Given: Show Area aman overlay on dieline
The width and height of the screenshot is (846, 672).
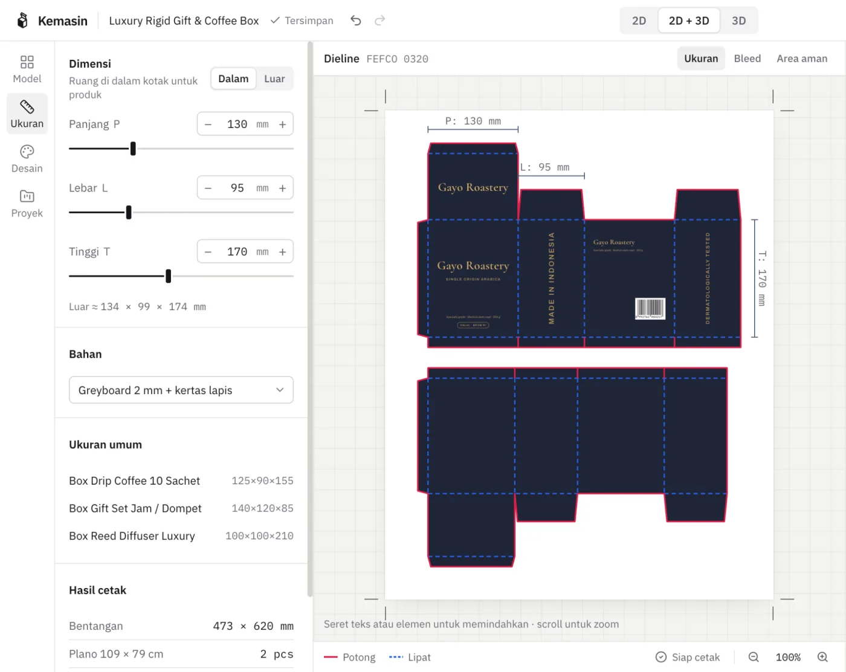Looking at the screenshot, I should pos(802,59).
